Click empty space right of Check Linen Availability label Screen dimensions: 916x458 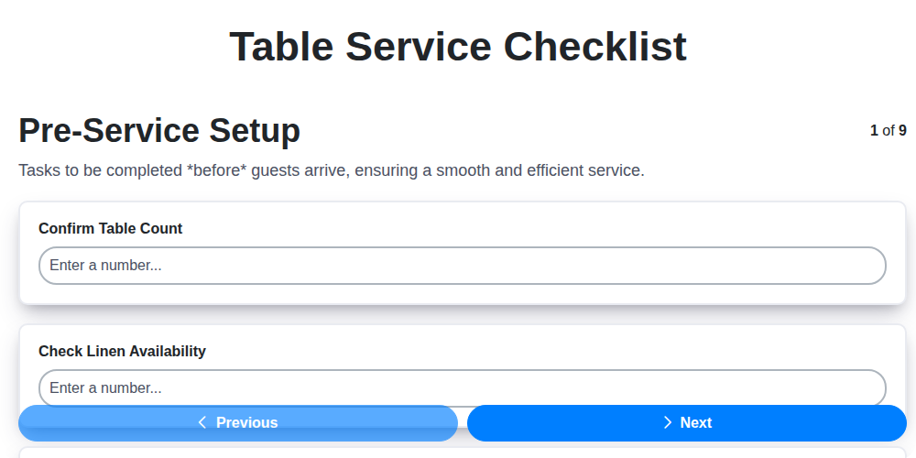point(550,351)
